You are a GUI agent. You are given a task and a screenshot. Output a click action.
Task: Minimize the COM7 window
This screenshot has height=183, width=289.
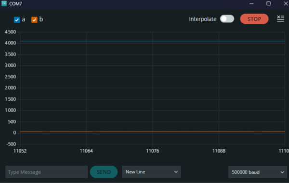click(x=251, y=3)
